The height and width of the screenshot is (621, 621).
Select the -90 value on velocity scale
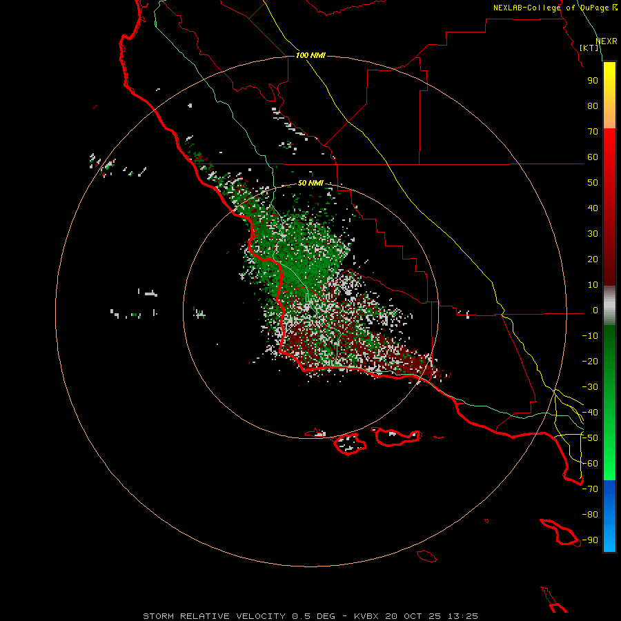(x=590, y=540)
